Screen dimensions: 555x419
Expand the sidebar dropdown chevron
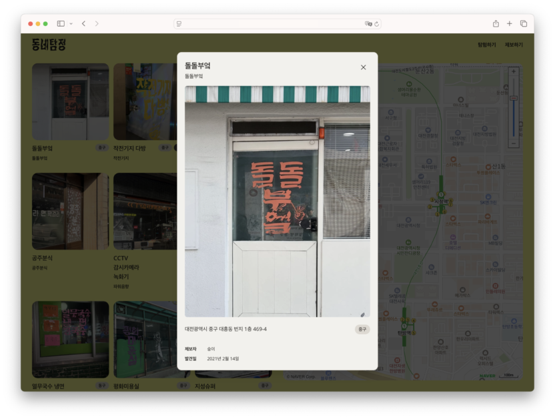point(71,23)
